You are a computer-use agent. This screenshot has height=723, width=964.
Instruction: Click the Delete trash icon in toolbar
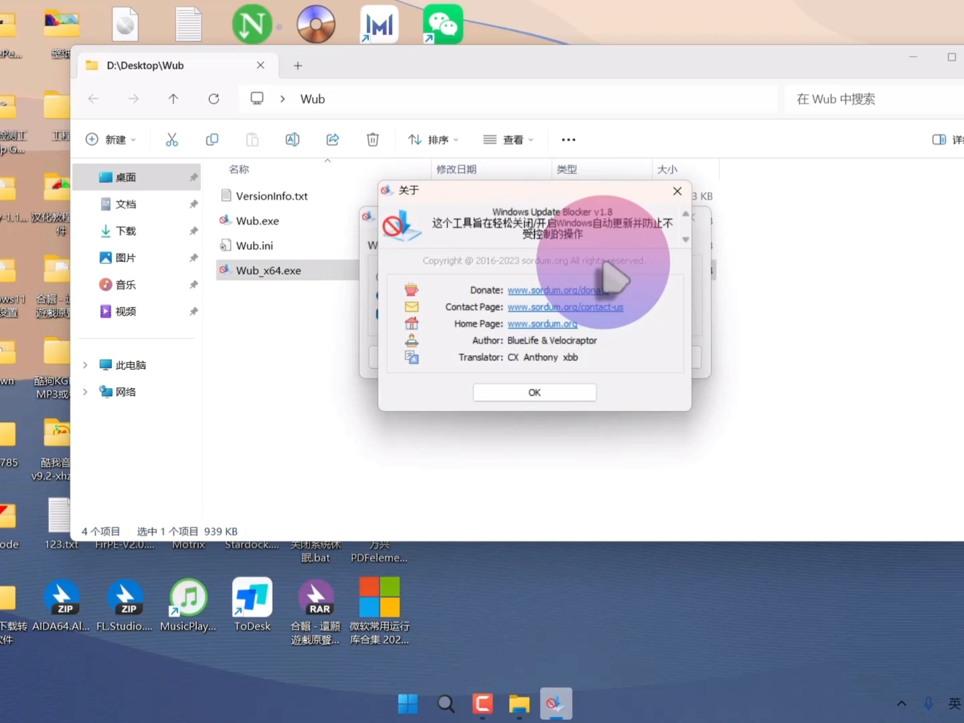(x=373, y=140)
